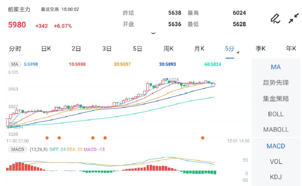
Task: Expand the MACD parameters label
Action: (x=17, y=149)
